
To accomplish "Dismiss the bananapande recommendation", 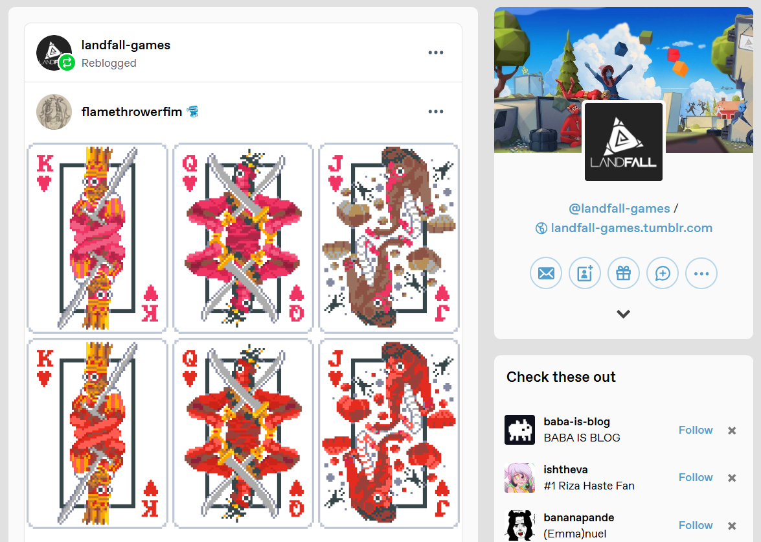I will tap(732, 526).
